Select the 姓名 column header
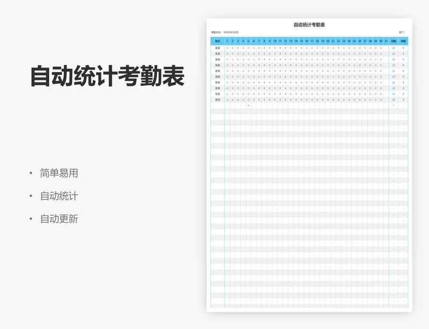Screen dimensions: 429x329 [218, 41]
